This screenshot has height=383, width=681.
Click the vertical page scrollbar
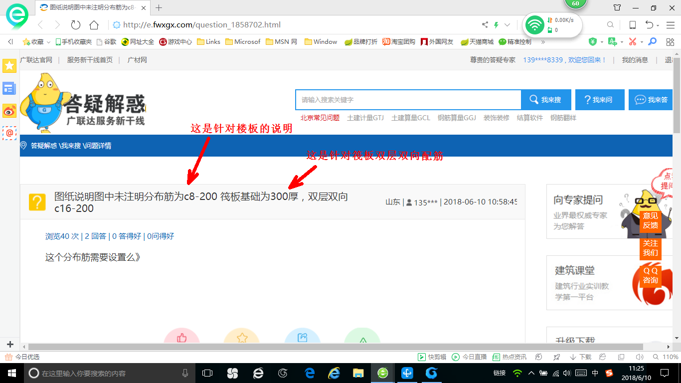(x=677, y=95)
